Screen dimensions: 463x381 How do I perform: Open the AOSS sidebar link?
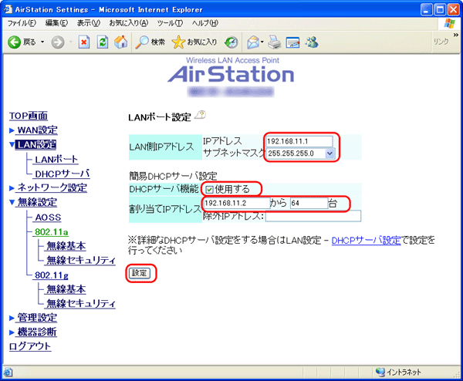(48, 217)
